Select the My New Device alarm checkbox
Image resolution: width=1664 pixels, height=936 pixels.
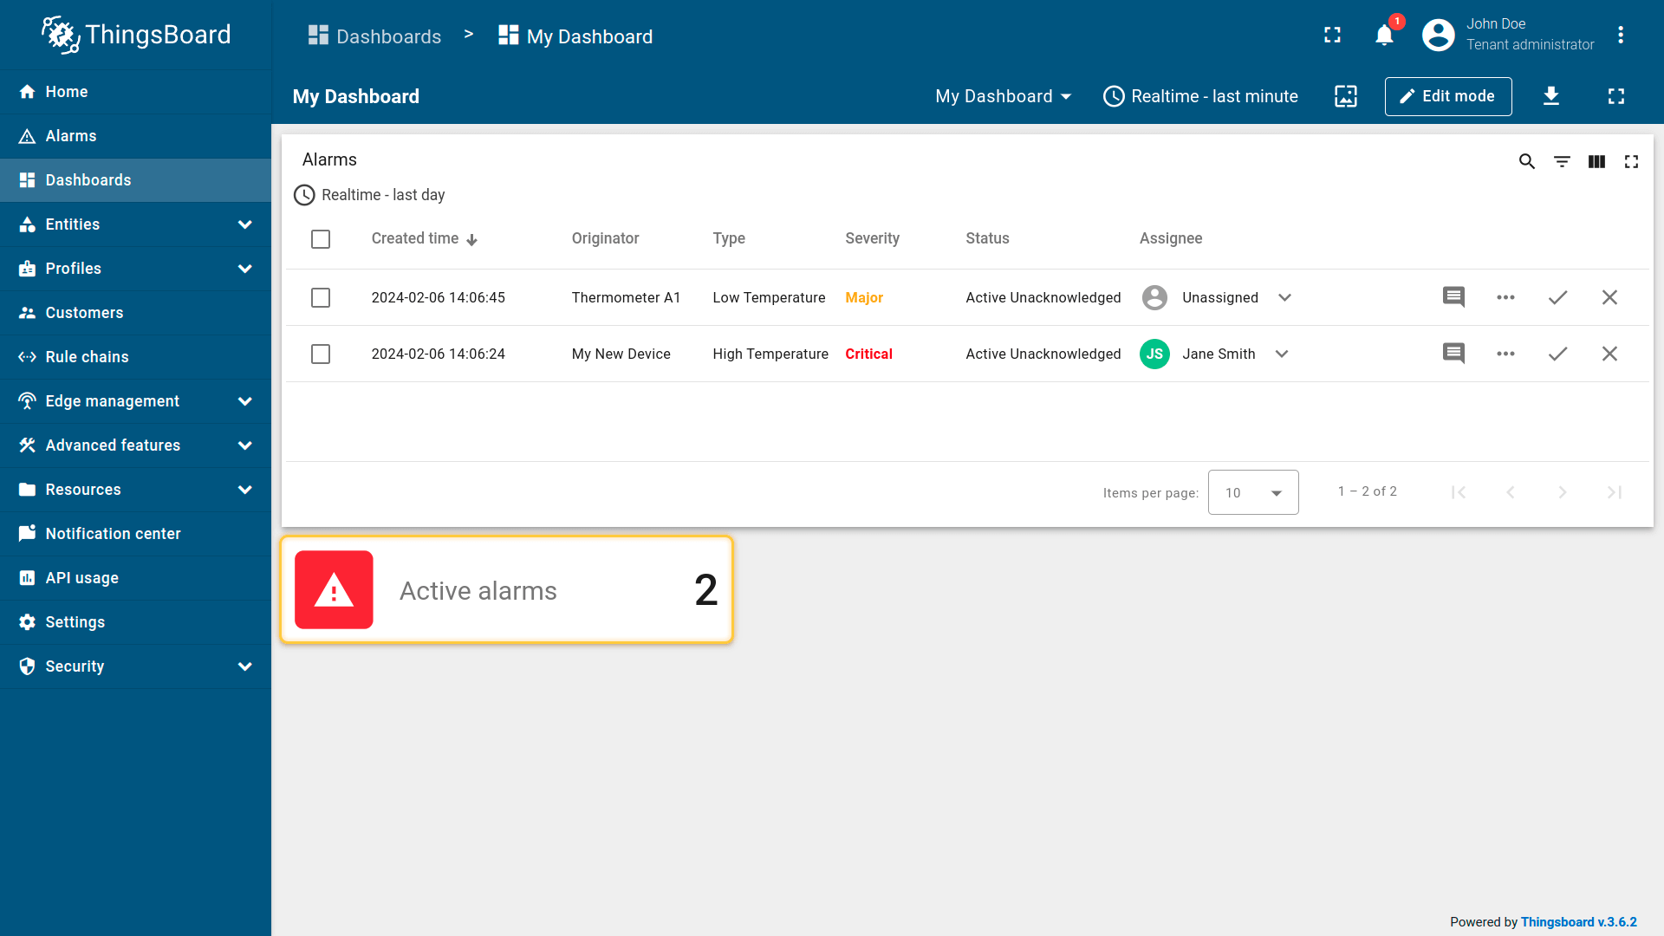[321, 354]
